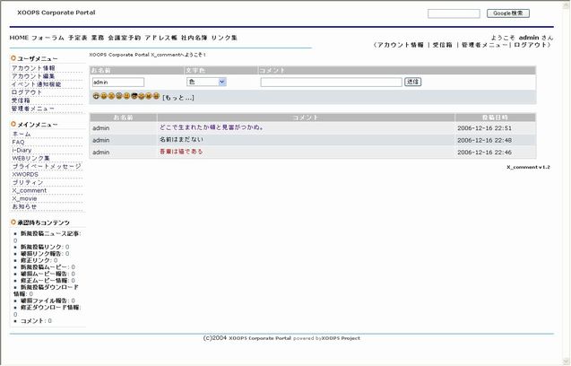Open the 色 text color dropdown
The image size is (571, 366).
[205, 82]
